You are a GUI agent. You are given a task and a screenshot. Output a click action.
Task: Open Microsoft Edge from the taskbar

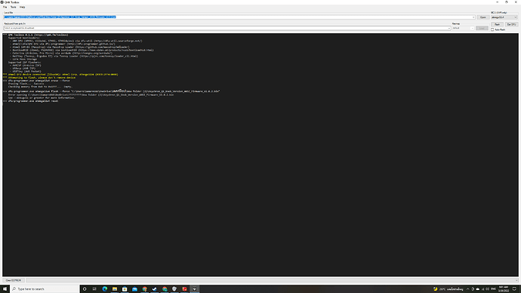click(105, 289)
